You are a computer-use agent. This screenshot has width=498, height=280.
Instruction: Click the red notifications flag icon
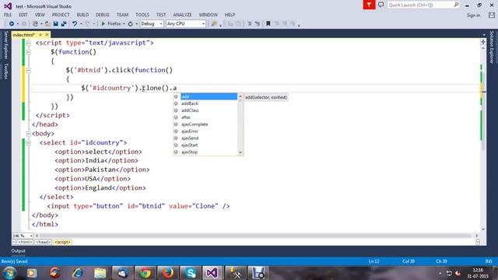tap(369, 5)
